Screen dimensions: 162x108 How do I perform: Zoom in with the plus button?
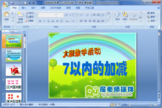point(151,104)
